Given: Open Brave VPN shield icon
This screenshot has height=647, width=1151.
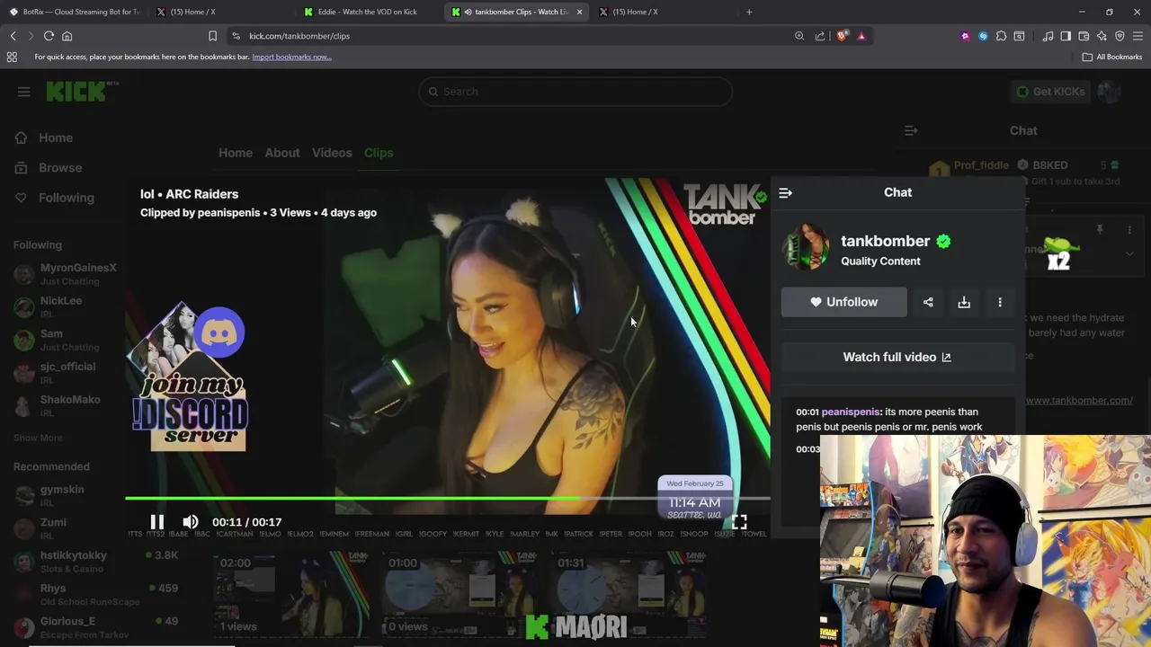Looking at the screenshot, I should (x=1120, y=36).
